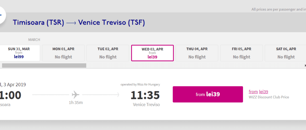Screen dimensions: 306x130
Task: Click the gray horizontal scrollbar thumb
Action: click(44, 66)
